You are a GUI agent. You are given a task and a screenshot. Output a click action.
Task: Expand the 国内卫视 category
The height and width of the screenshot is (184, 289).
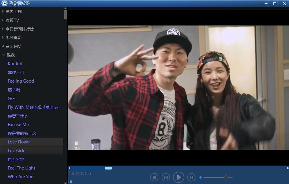coord(3,12)
